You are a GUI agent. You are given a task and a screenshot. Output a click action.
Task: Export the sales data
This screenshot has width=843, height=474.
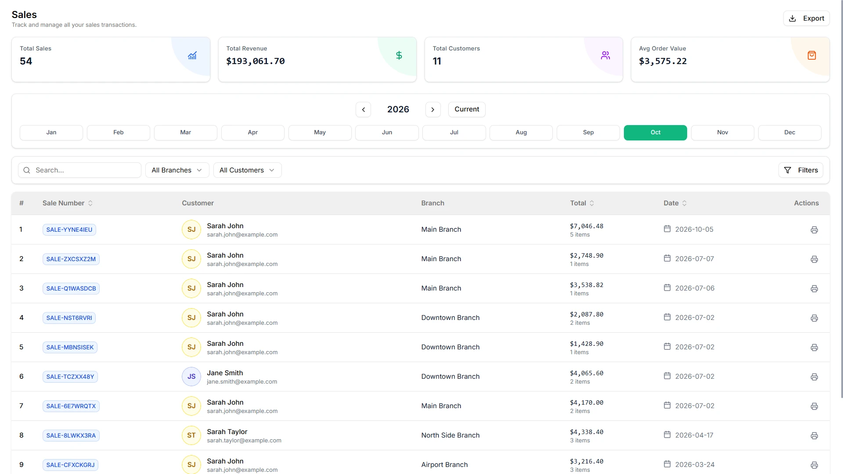tap(806, 18)
